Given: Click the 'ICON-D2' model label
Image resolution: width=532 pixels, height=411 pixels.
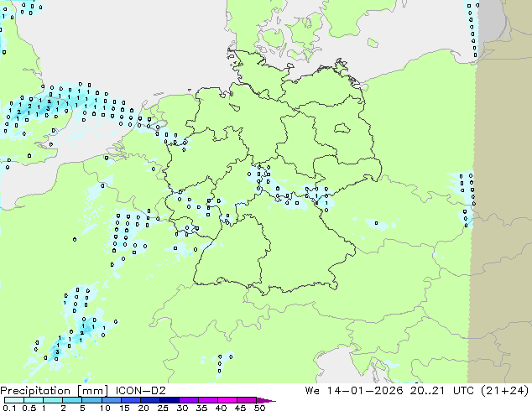Looking at the screenshot, I should point(140,390).
